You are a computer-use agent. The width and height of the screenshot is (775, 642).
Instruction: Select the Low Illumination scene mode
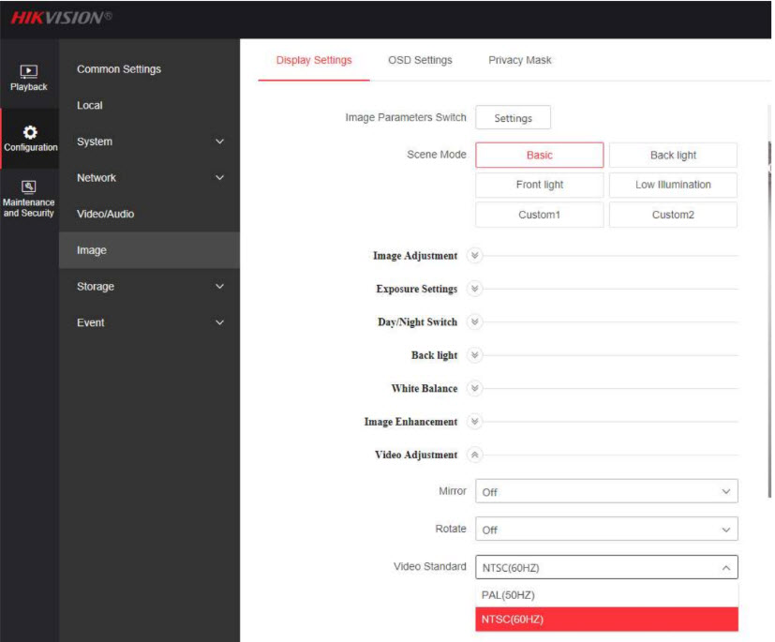pyautogui.click(x=673, y=185)
